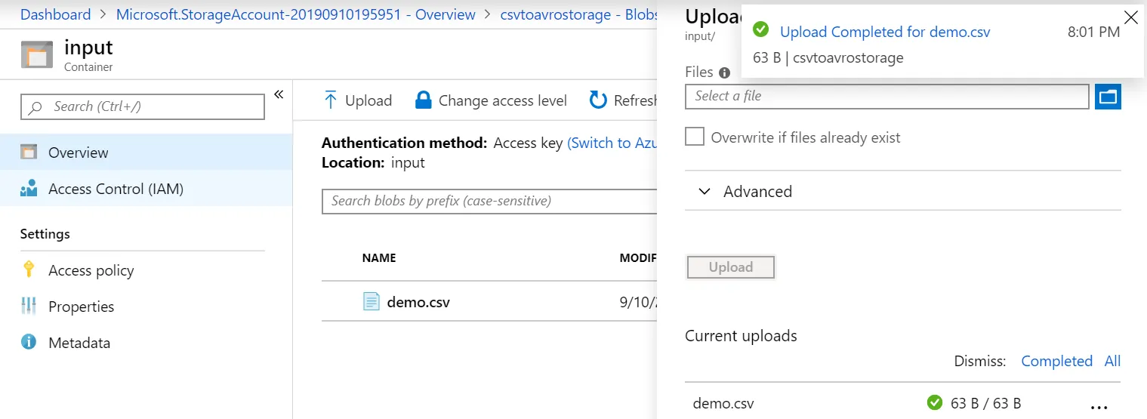Expand the Advanced section
This screenshot has width=1147, height=419.
point(705,192)
